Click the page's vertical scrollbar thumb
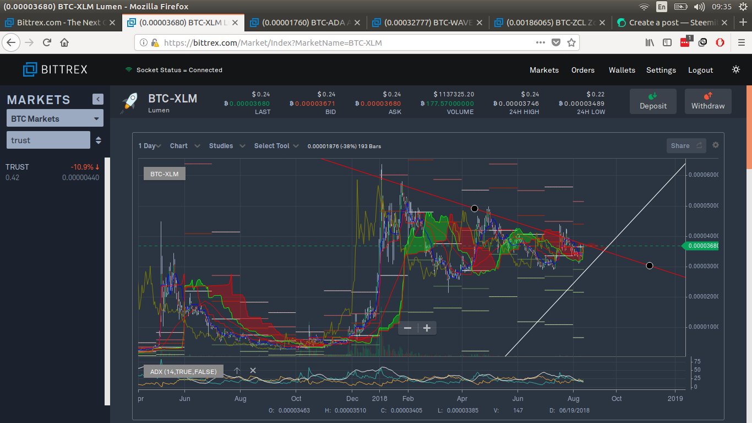752x423 pixels. click(x=749, y=127)
